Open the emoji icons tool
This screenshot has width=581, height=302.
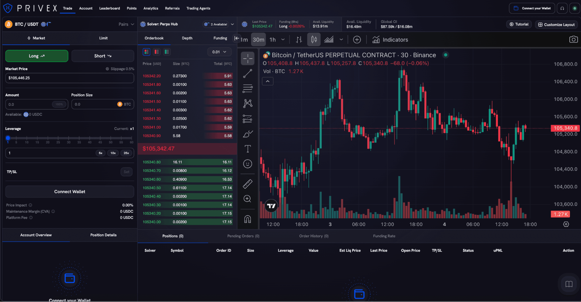coord(247,164)
